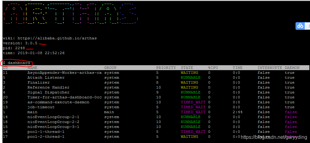The image size is (310, 143).
Task: Click WAITING state of the Finalizer row
Action: click(189, 83)
